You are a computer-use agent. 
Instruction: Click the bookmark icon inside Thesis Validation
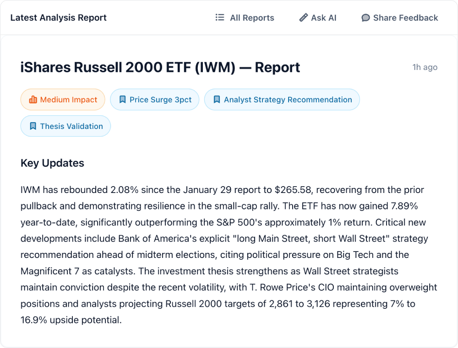33,126
